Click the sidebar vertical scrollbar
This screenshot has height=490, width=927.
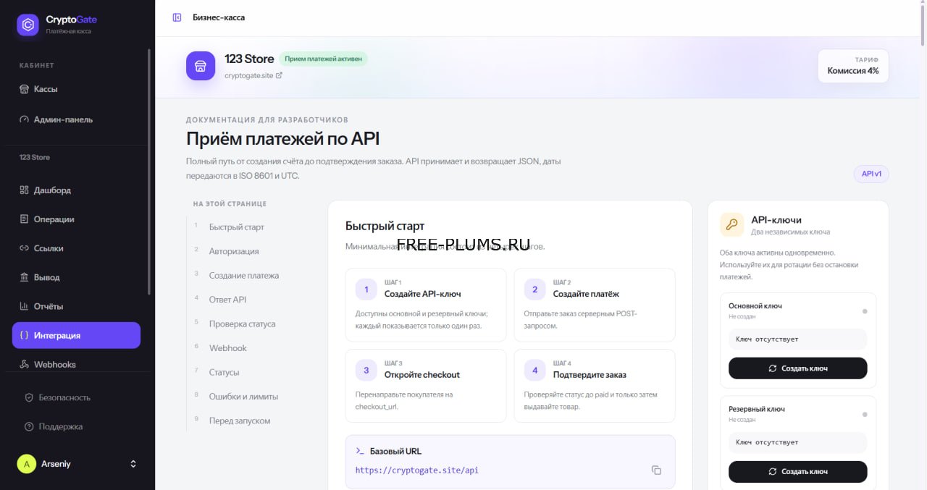click(149, 172)
